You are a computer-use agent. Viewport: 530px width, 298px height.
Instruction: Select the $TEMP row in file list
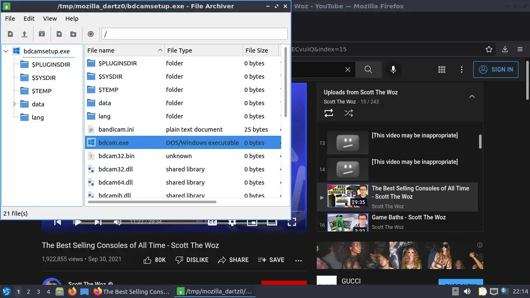(x=183, y=90)
